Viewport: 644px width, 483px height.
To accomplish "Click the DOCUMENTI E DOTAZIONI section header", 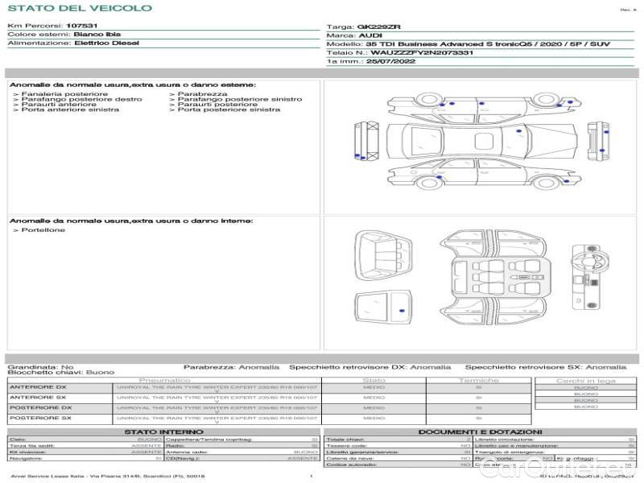I will pyautogui.click(x=480, y=432).
